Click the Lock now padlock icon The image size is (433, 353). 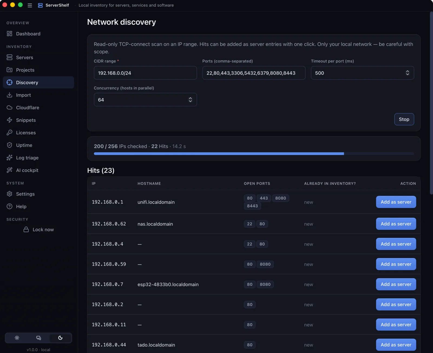click(26, 229)
